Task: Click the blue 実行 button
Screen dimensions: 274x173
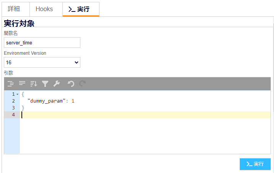Action: pos(255,164)
